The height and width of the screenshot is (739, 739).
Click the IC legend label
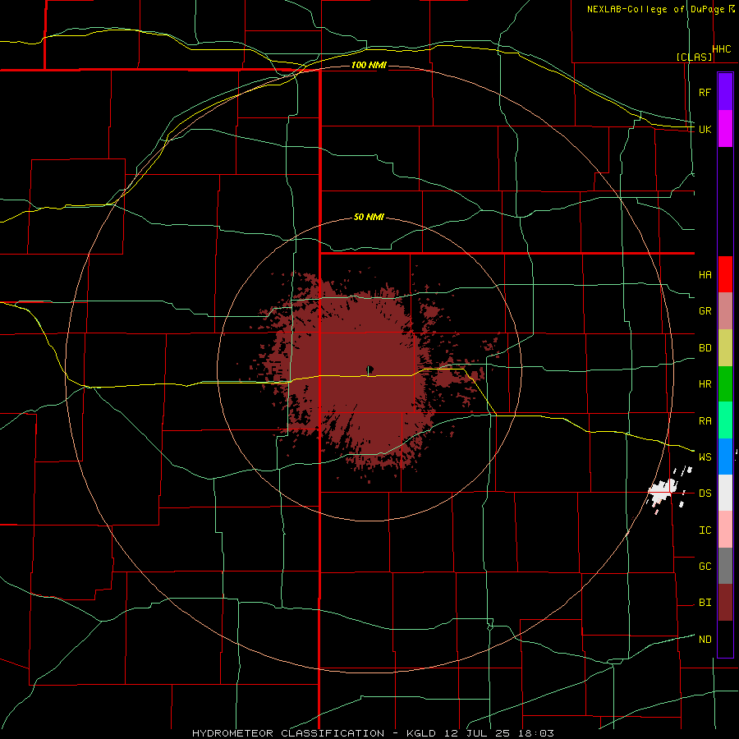[705, 530]
